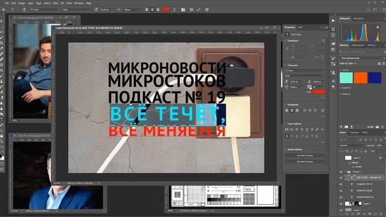Viewport: 386px width, 217px height.
Task: Center align text in options bar
Action: coord(153,10)
